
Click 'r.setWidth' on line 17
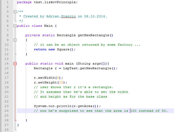point(44,78)
